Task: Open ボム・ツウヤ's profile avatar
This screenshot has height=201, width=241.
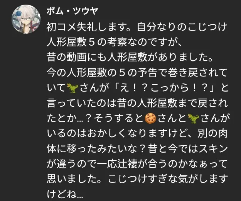Action: coord(26,19)
